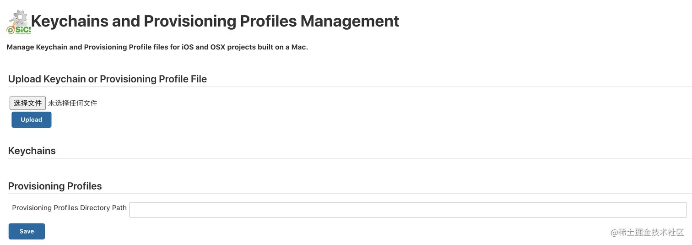The width and height of the screenshot is (692, 245).
Task: Click the divider under the Upload Keychain heading
Action: 350,87
